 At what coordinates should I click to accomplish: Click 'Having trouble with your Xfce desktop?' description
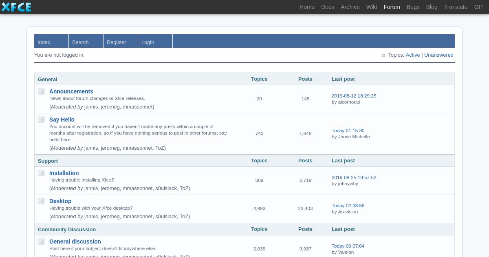(x=91, y=208)
